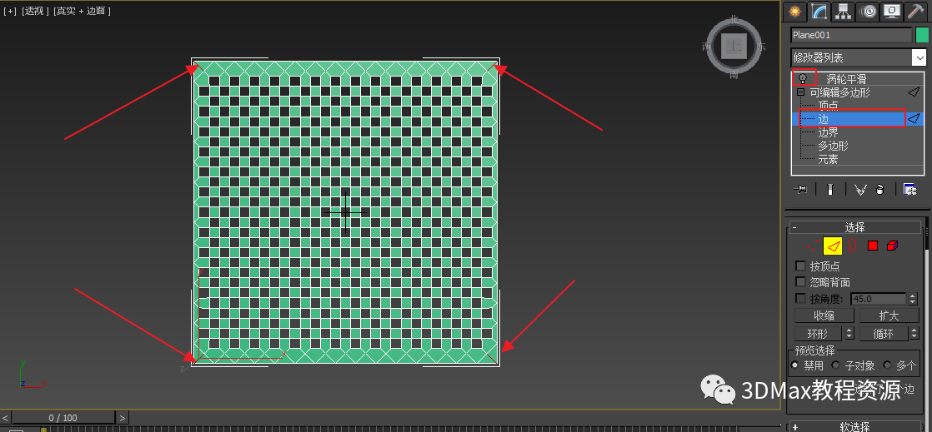Activate Border selection icon
The width and height of the screenshot is (932, 432).
(852, 246)
